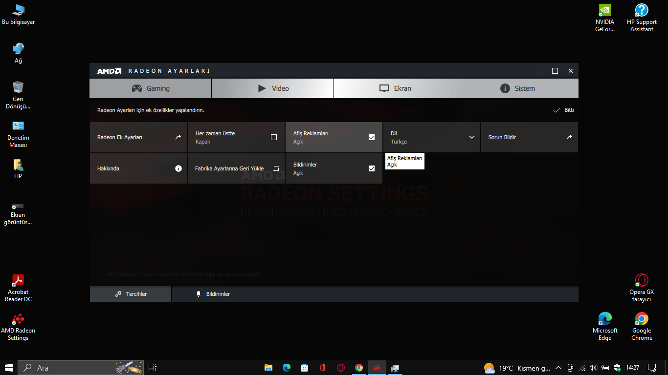Open the Sistem tab
This screenshot has width=668, height=375.
[x=517, y=88]
